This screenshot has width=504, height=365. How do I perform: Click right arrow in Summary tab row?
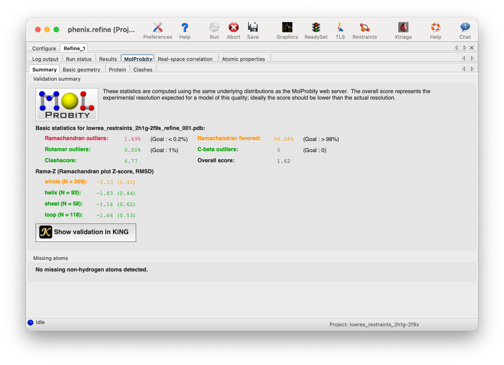(x=472, y=68)
